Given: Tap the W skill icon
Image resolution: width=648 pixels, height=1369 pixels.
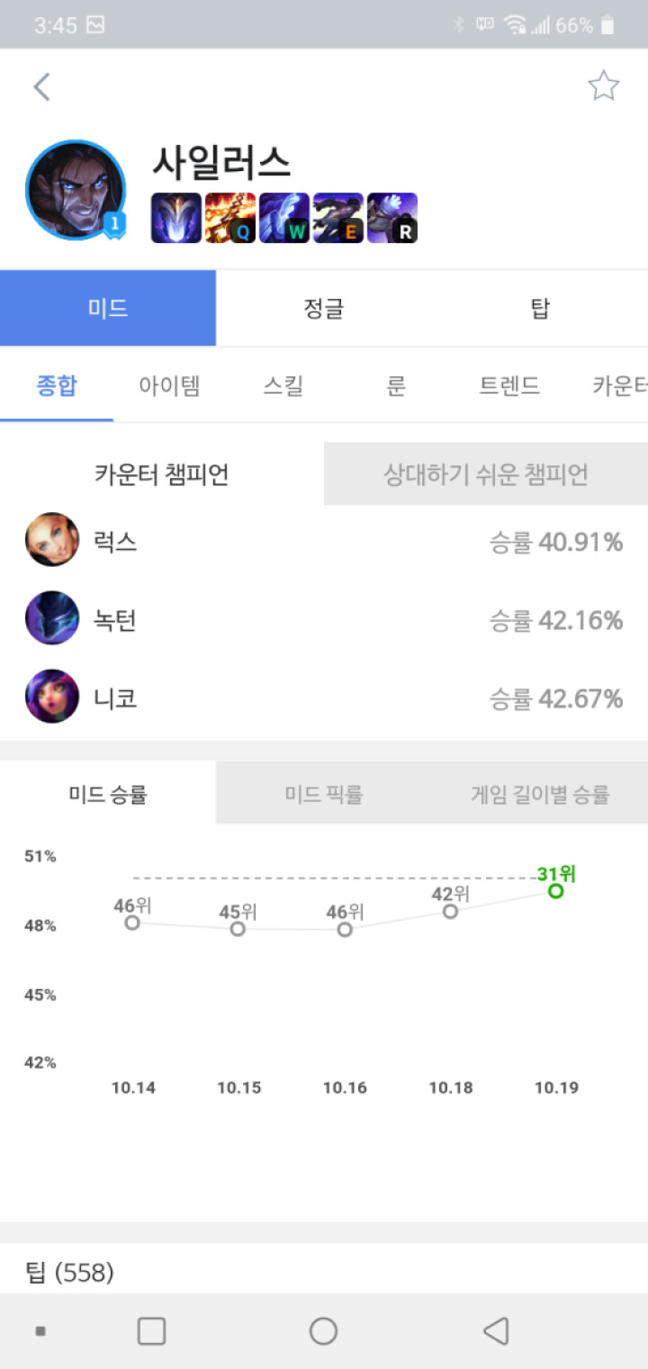Looking at the screenshot, I should point(284,218).
